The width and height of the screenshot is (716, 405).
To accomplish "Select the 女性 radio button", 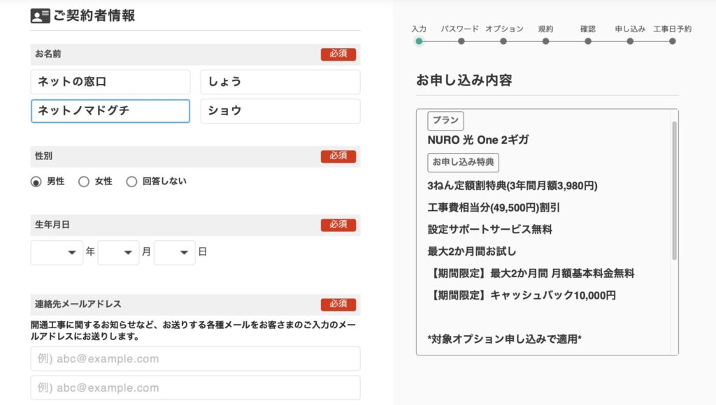I will pyautogui.click(x=84, y=182).
